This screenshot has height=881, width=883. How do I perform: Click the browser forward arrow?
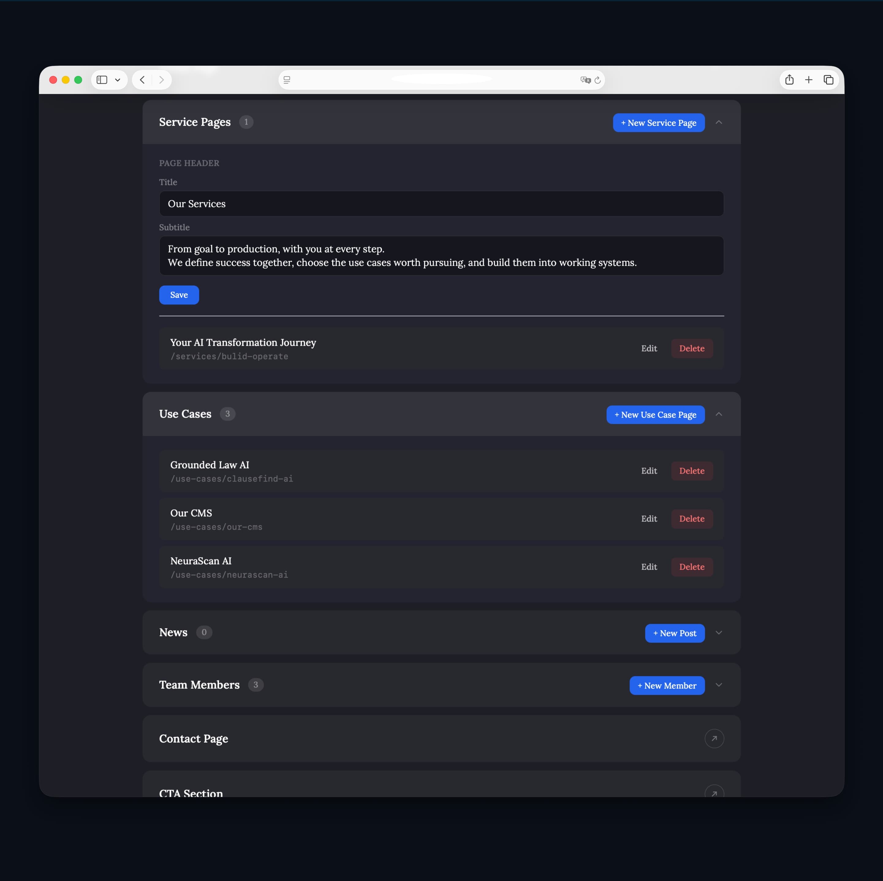(161, 80)
